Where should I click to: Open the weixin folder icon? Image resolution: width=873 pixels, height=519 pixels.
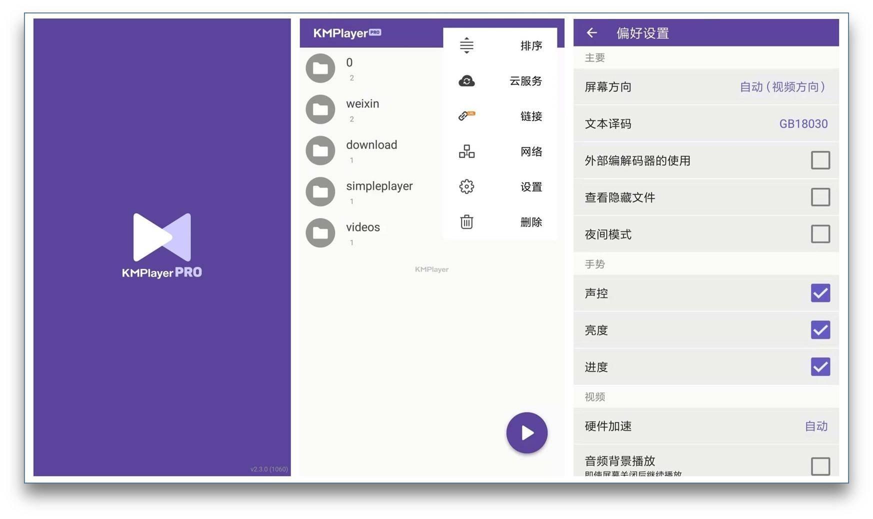tap(320, 109)
